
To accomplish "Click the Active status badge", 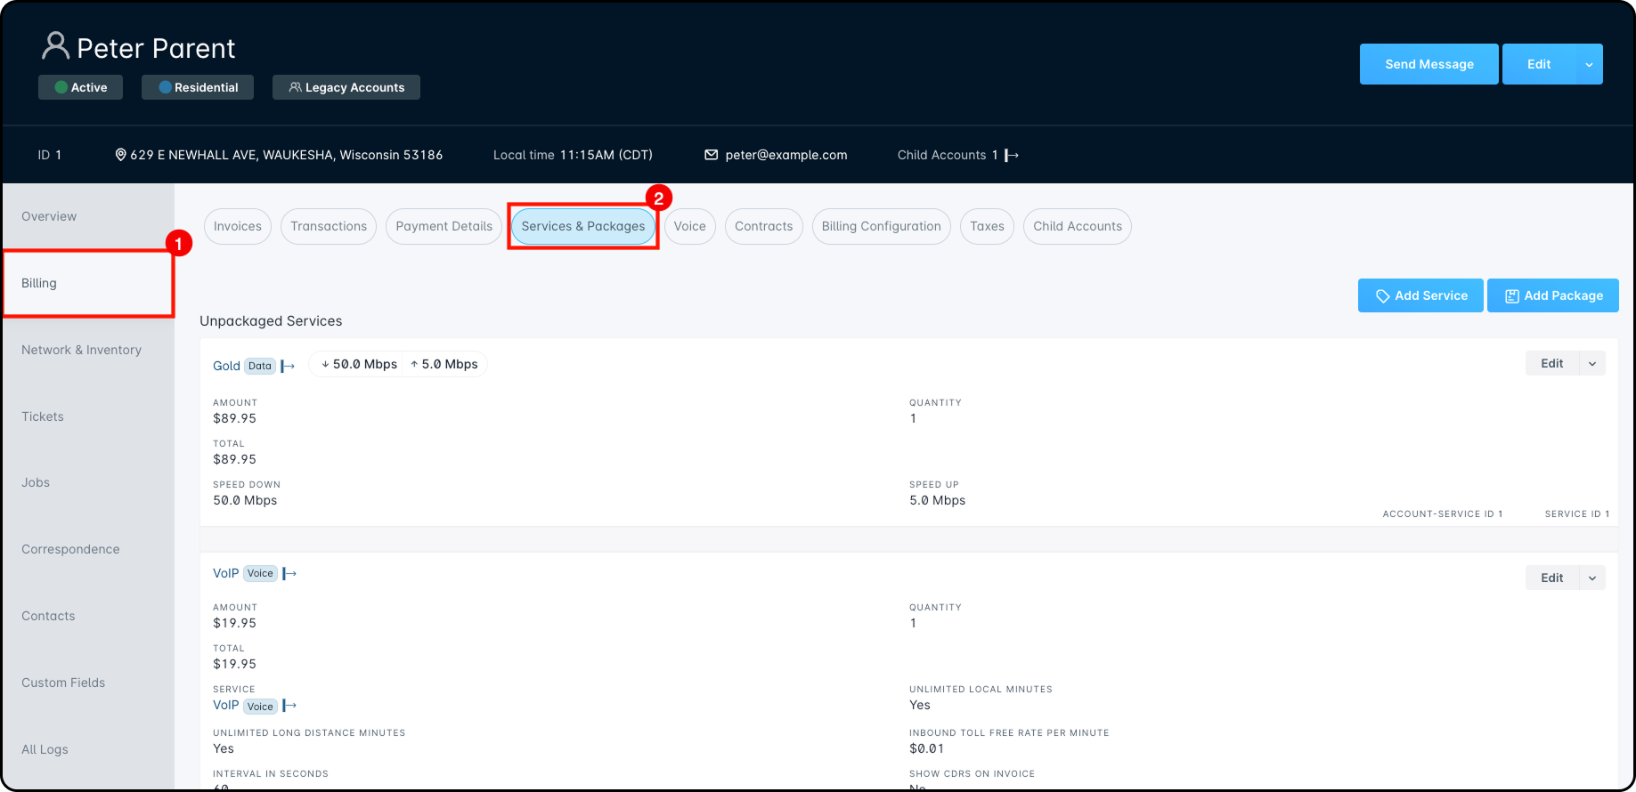I will coord(80,87).
